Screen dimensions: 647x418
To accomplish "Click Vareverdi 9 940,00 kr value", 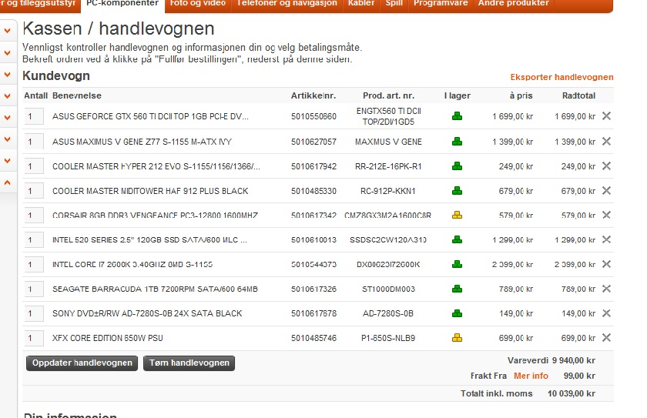I will [x=574, y=361].
